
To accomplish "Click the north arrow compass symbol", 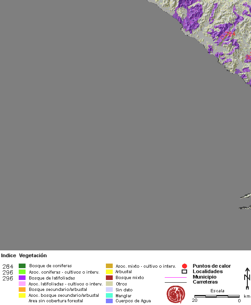I will (x=247, y=278).
